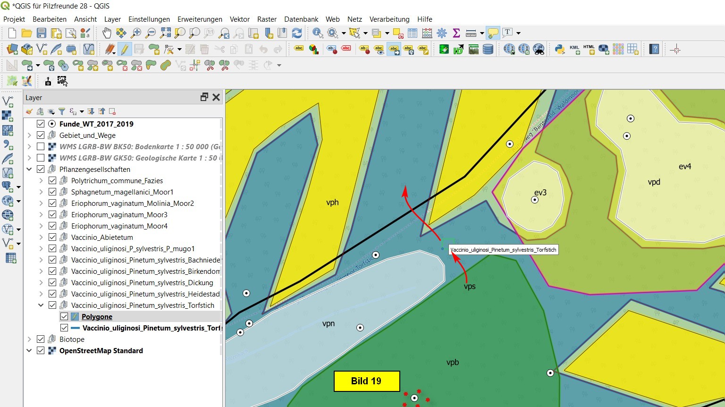Click the filter legend funnel icon

tap(62, 111)
